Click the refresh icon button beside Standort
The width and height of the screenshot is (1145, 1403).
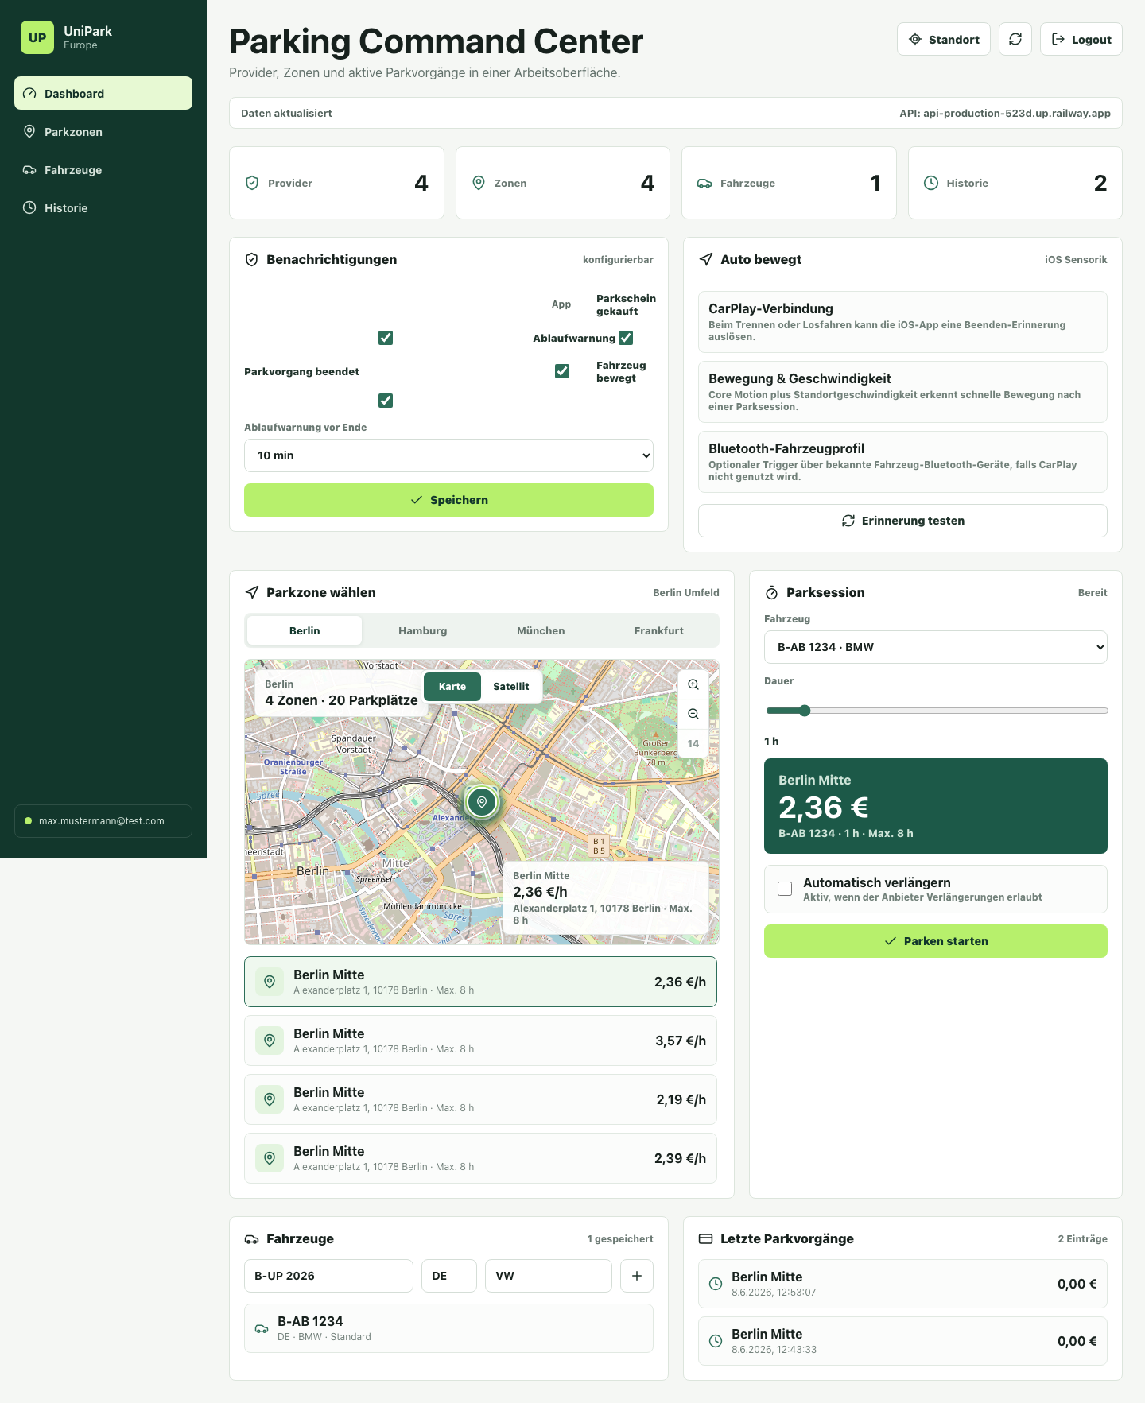[x=1015, y=39]
